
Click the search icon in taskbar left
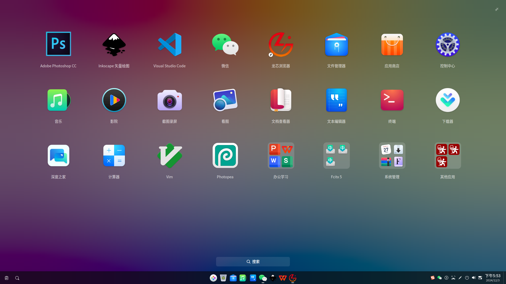[x=17, y=278]
